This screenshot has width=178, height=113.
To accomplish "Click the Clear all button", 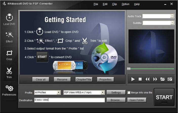I will [x=41, y=79].
